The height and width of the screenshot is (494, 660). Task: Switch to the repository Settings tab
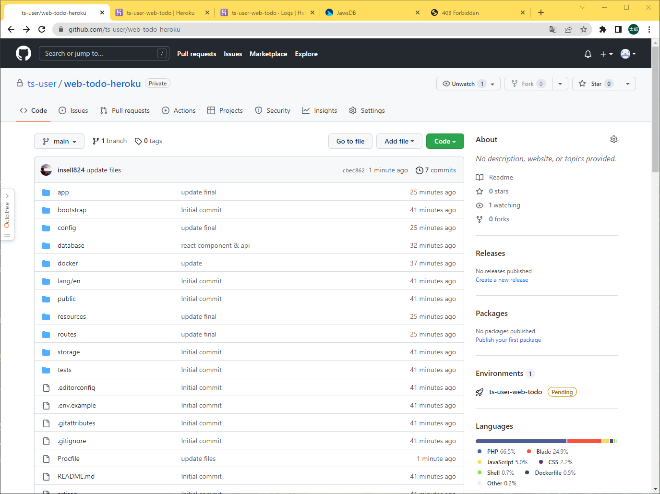click(367, 110)
